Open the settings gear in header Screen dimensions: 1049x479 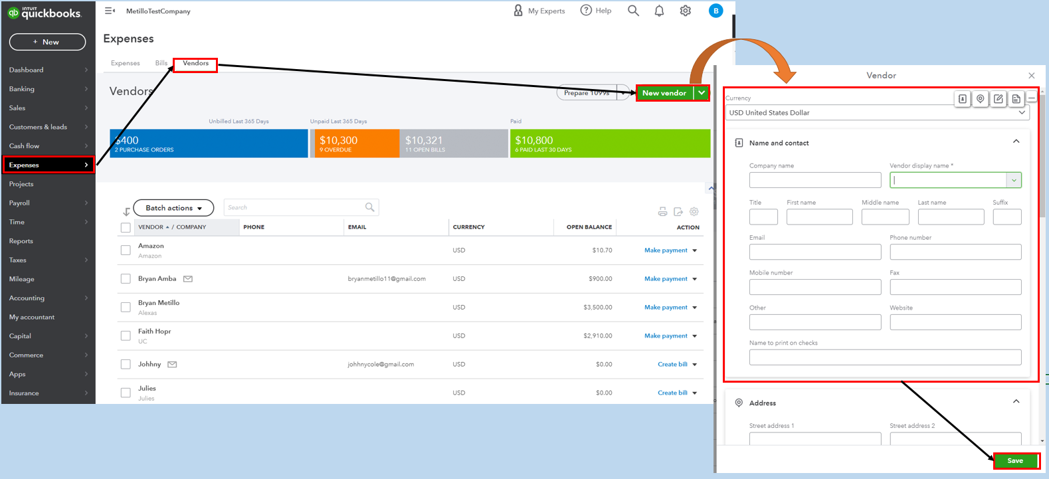[x=686, y=11]
